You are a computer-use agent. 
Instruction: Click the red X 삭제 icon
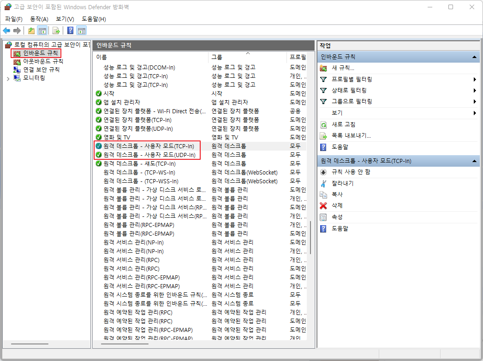point(323,205)
